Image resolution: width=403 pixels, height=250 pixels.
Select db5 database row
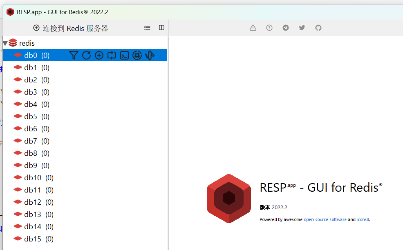85,116
